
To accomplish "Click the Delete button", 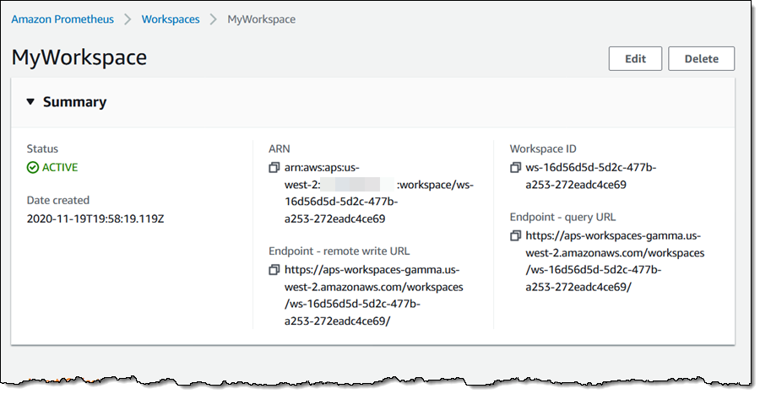I will [702, 58].
